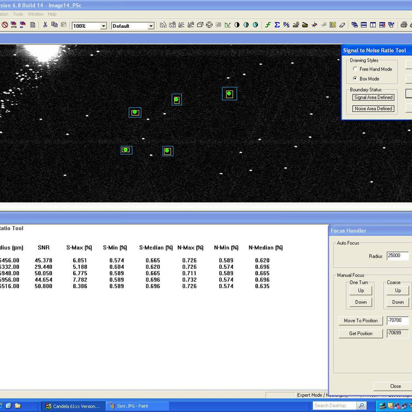Click the green function (f) toolbar icon

point(268,25)
